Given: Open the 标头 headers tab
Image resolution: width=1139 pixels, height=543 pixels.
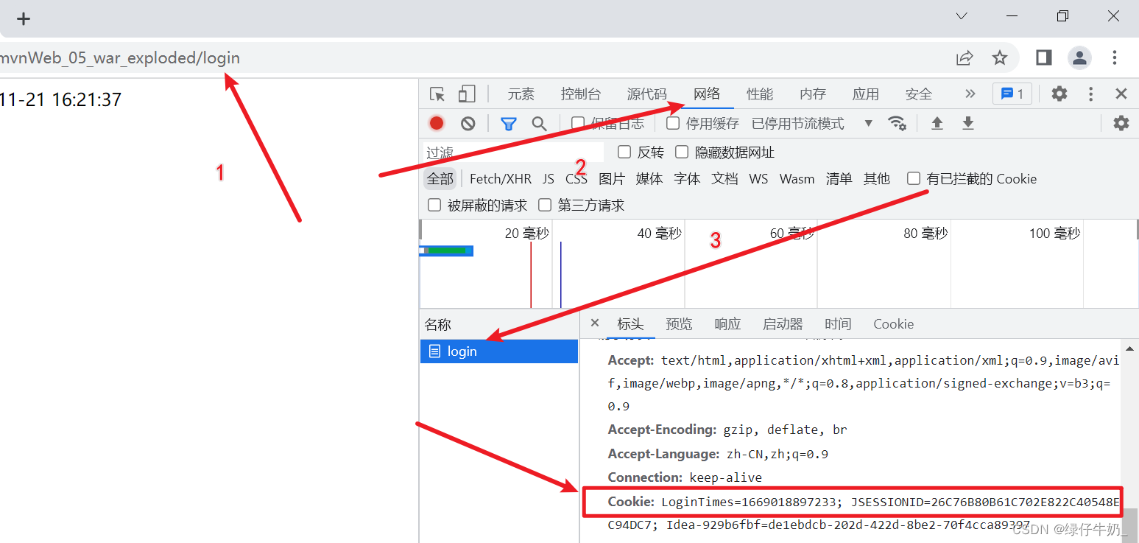Looking at the screenshot, I should coord(630,324).
